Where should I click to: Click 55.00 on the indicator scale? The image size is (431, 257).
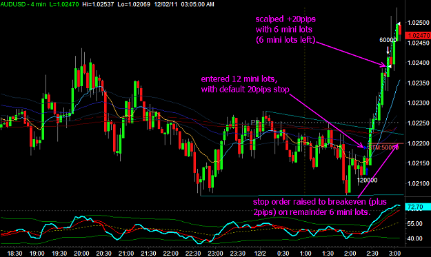coord(414,224)
